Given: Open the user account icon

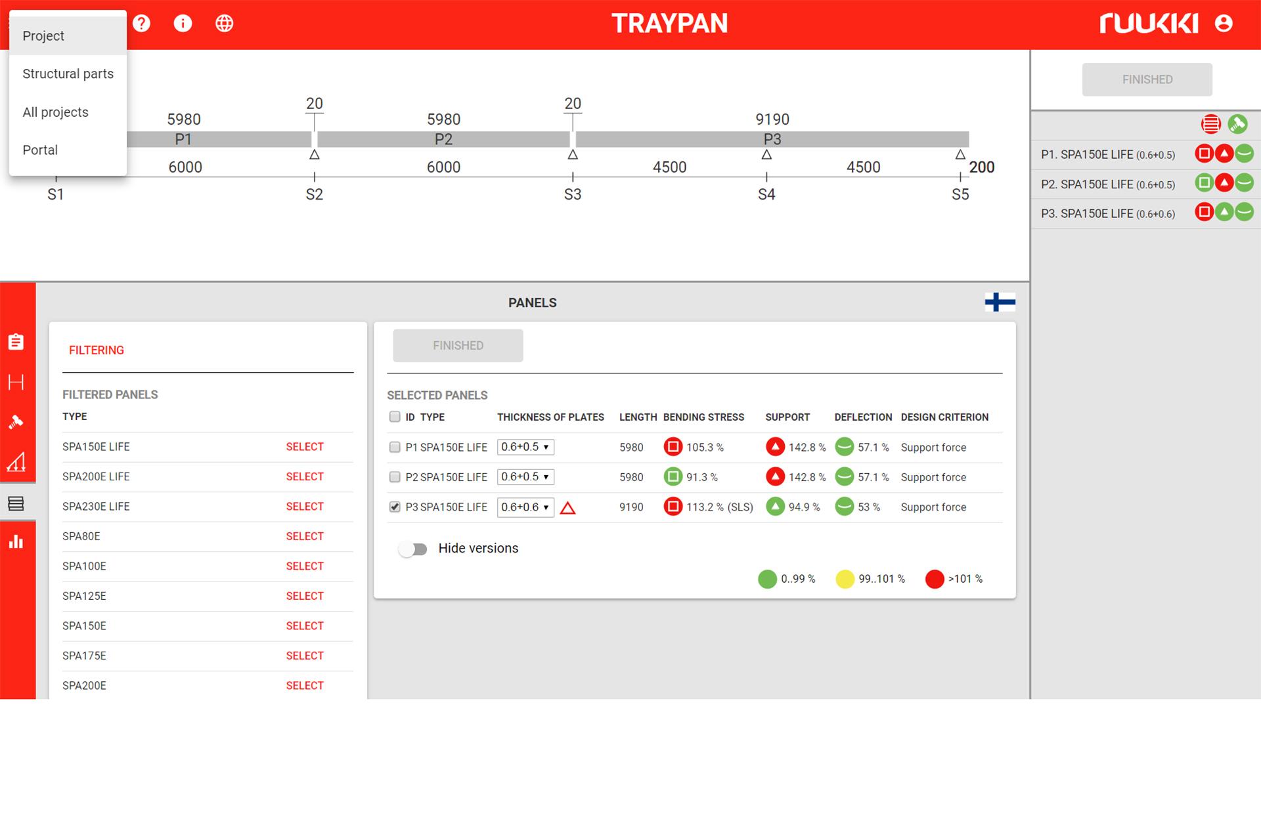Looking at the screenshot, I should 1224,24.
